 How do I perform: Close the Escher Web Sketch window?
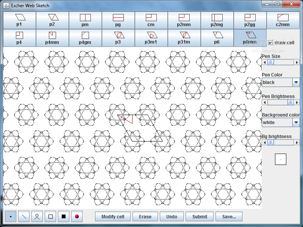[x=291, y=4]
